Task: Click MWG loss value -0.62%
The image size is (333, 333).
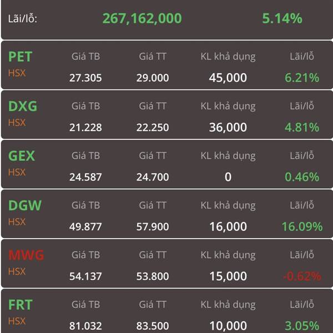Action: [302, 276]
